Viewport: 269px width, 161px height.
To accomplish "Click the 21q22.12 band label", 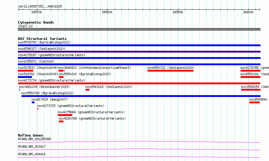I will point(25,26).
